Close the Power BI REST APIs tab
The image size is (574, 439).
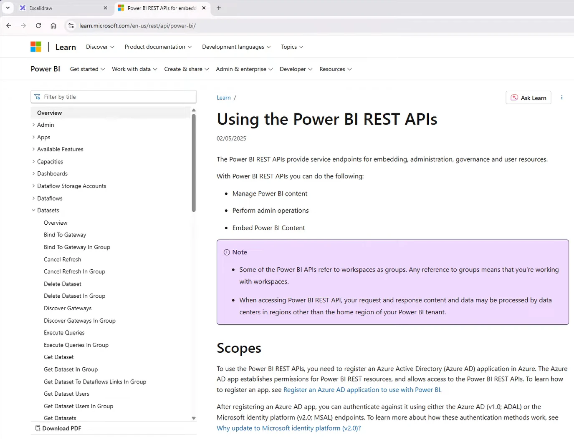coord(204,8)
